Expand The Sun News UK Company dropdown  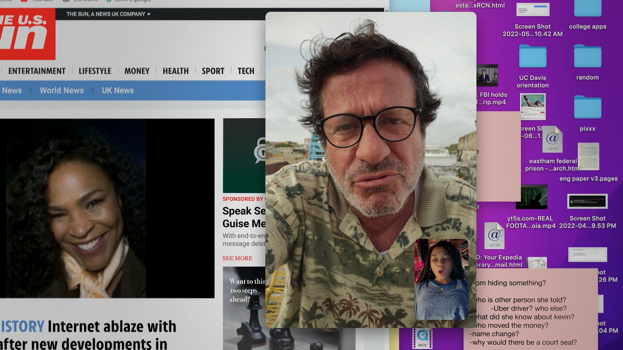coord(108,14)
